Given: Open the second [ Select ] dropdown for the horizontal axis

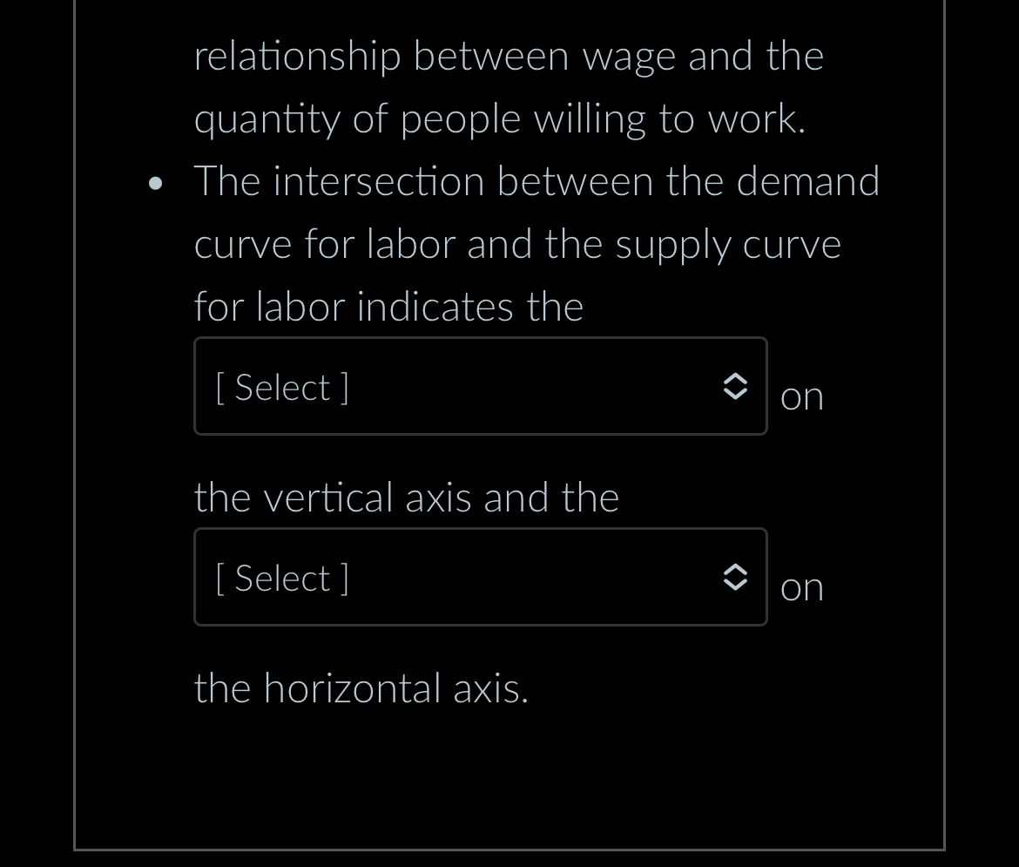Looking at the screenshot, I should click(x=479, y=577).
